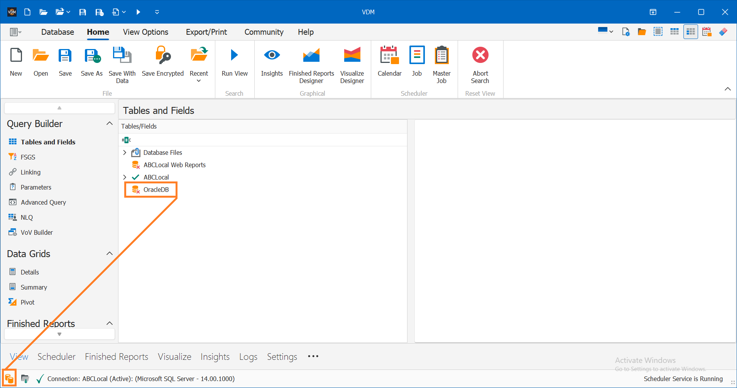Screen dimensions: 737x388
Task: Open the bottom navigation overflow dots
Action: click(x=313, y=356)
